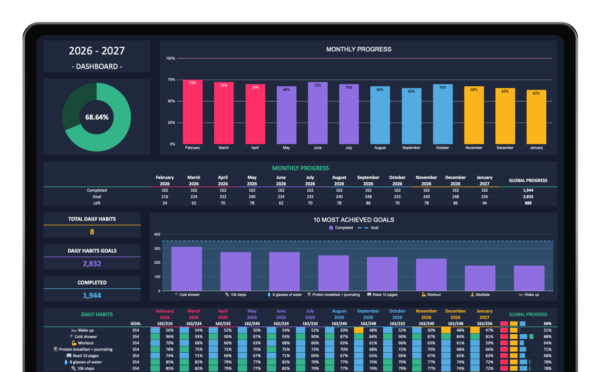Click the Wake up bar in goals chart
The height and width of the screenshot is (372, 595).
529,278
